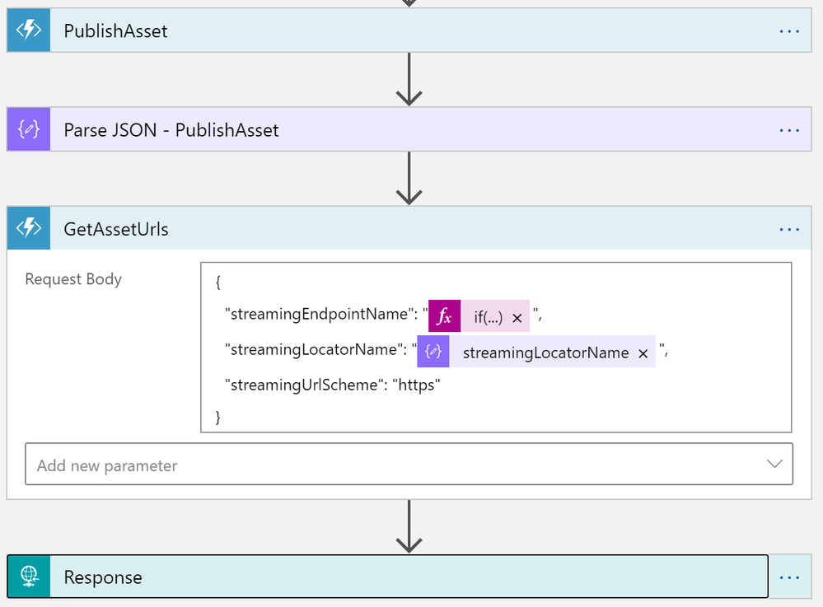Click the GetAssetUrls Azure Function icon
The height and width of the screenshot is (607, 823).
pyautogui.click(x=29, y=227)
